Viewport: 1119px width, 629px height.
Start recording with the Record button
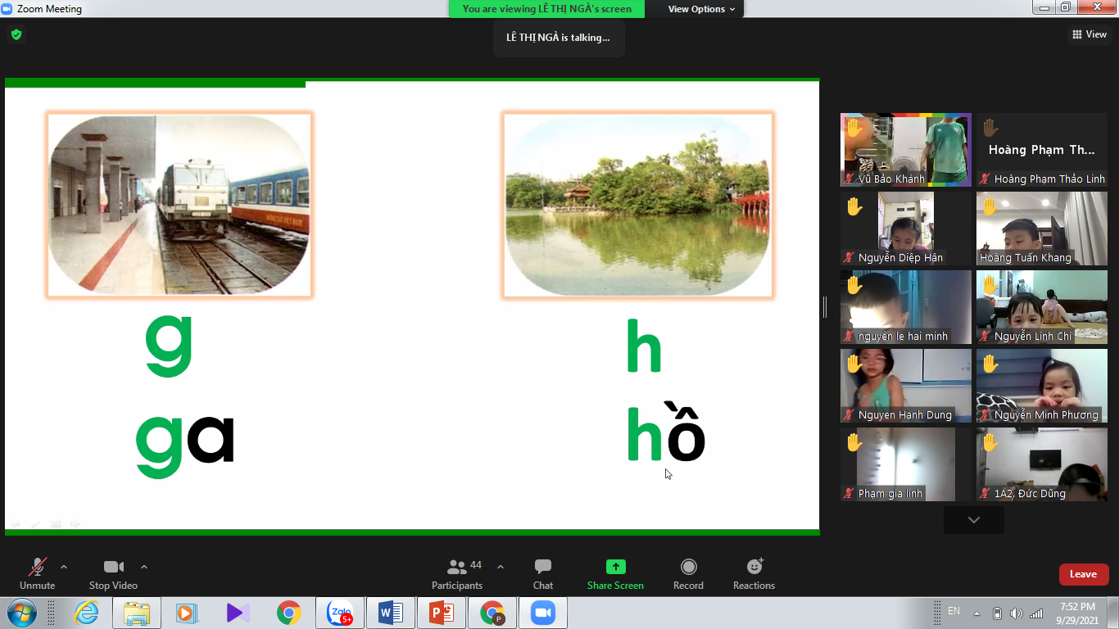688,574
